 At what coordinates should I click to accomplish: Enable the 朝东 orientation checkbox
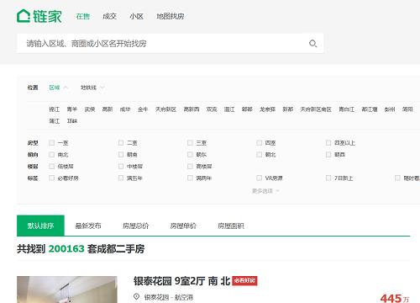coord(190,155)
